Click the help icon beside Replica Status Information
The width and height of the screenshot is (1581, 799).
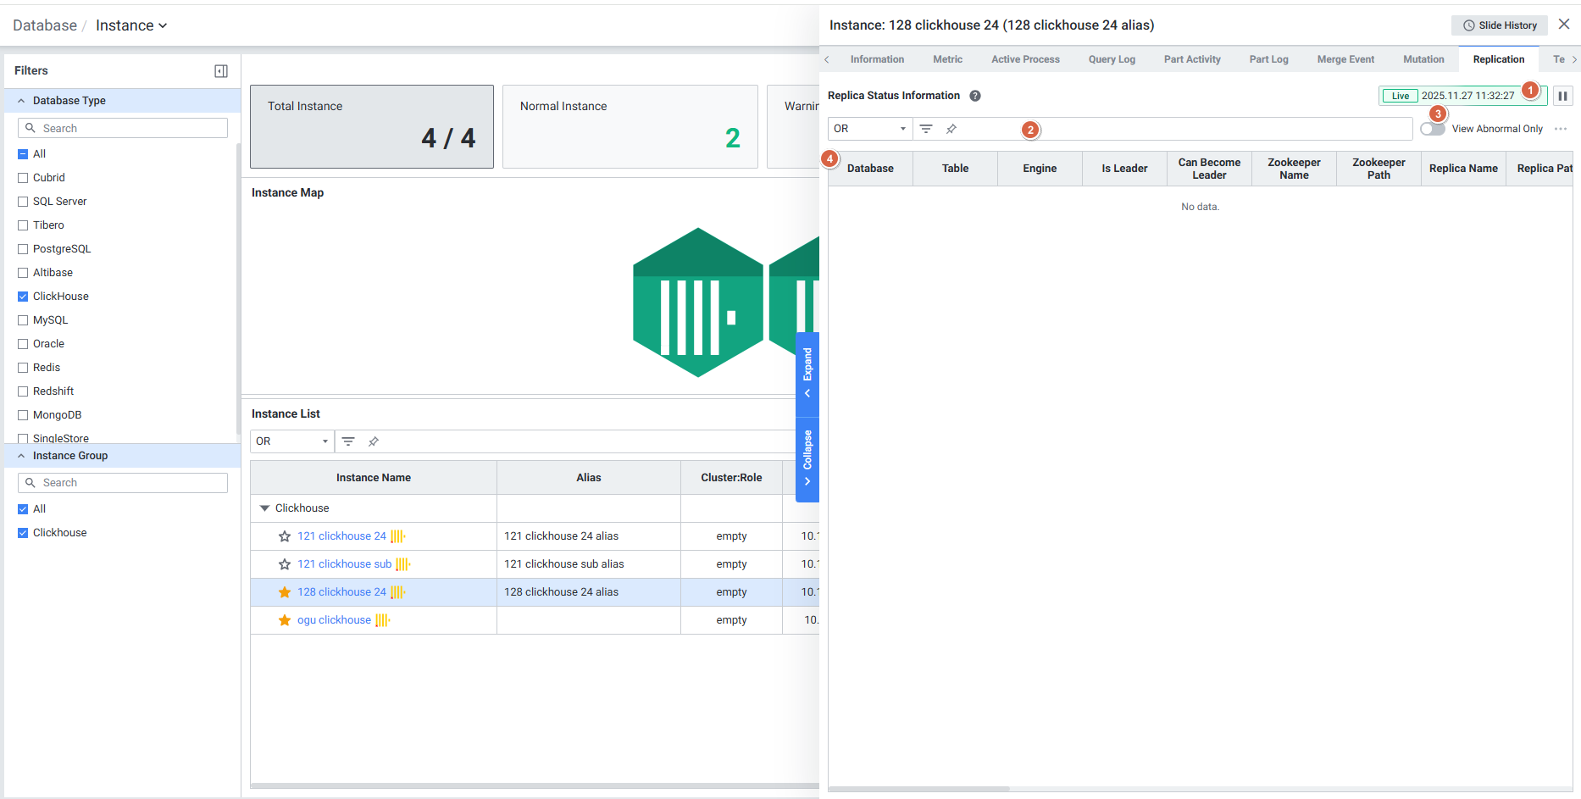click(975, 96)
